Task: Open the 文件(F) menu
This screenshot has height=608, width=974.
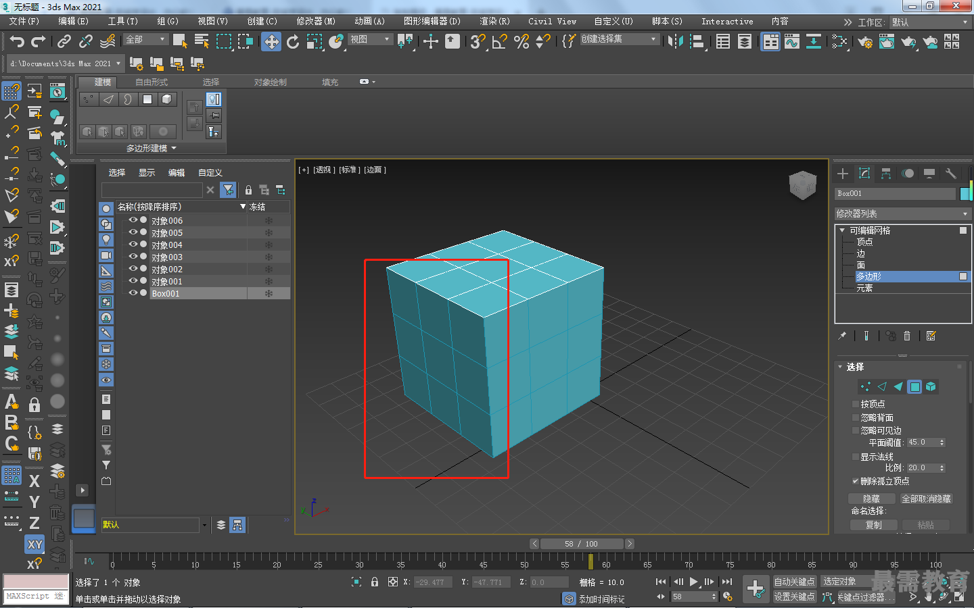Action: coord(24,22)
